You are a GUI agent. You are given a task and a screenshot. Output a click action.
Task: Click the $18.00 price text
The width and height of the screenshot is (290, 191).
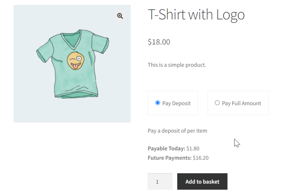tap(159, 42)
